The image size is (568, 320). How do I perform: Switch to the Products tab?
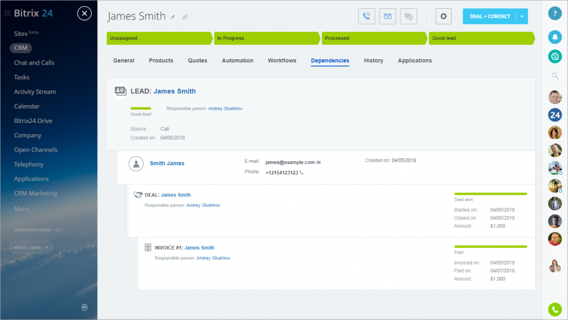(161, 61)
